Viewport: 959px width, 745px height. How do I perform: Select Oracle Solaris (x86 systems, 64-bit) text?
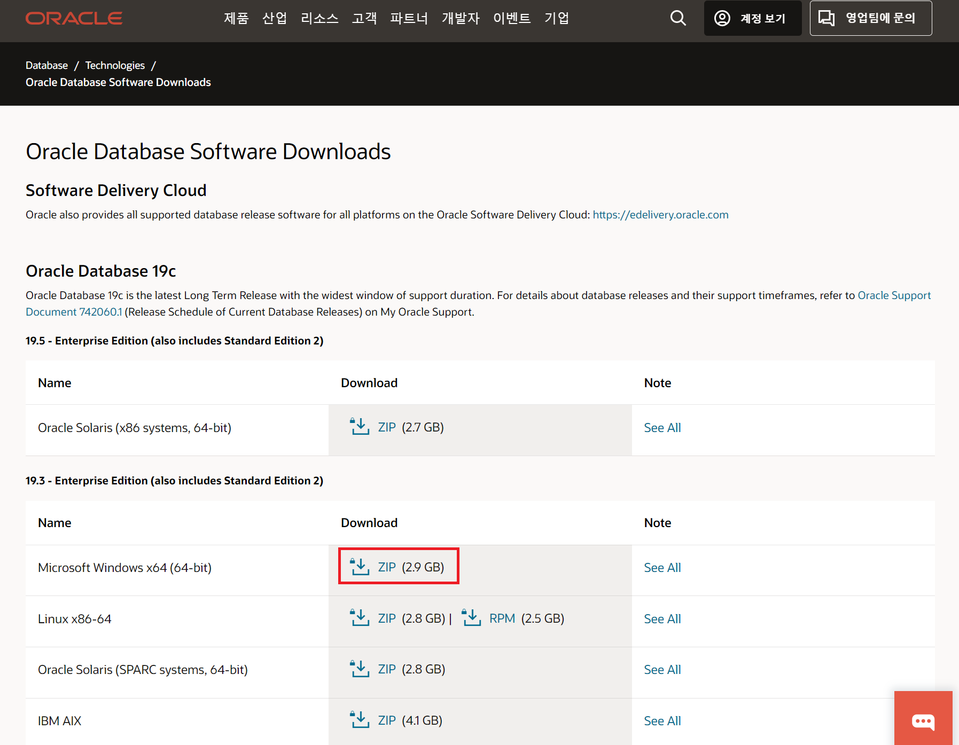coord(135,428)
